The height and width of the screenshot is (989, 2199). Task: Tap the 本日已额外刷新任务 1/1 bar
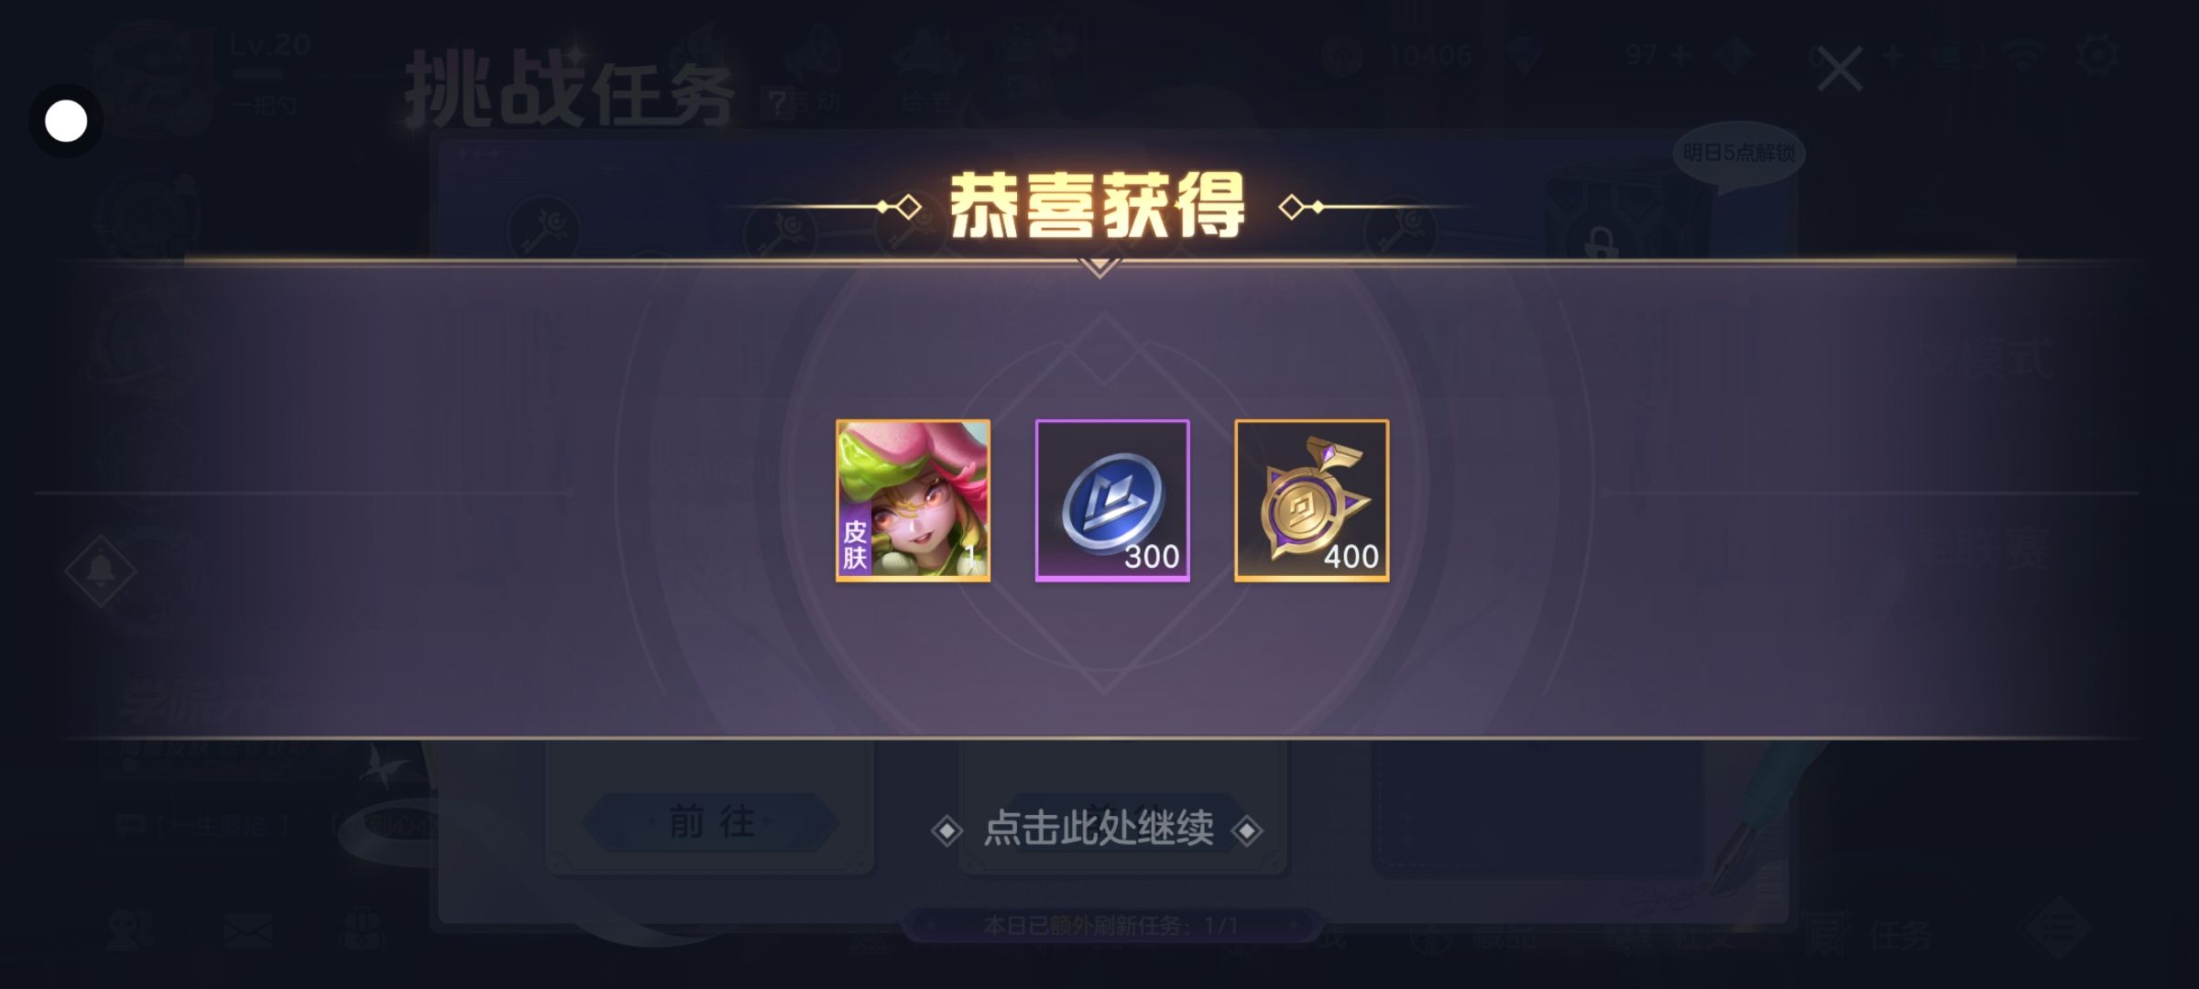tap(1110, 926)
